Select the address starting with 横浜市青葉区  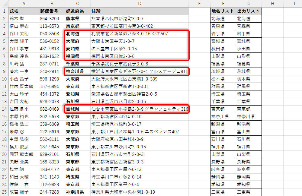pos(139,71)
